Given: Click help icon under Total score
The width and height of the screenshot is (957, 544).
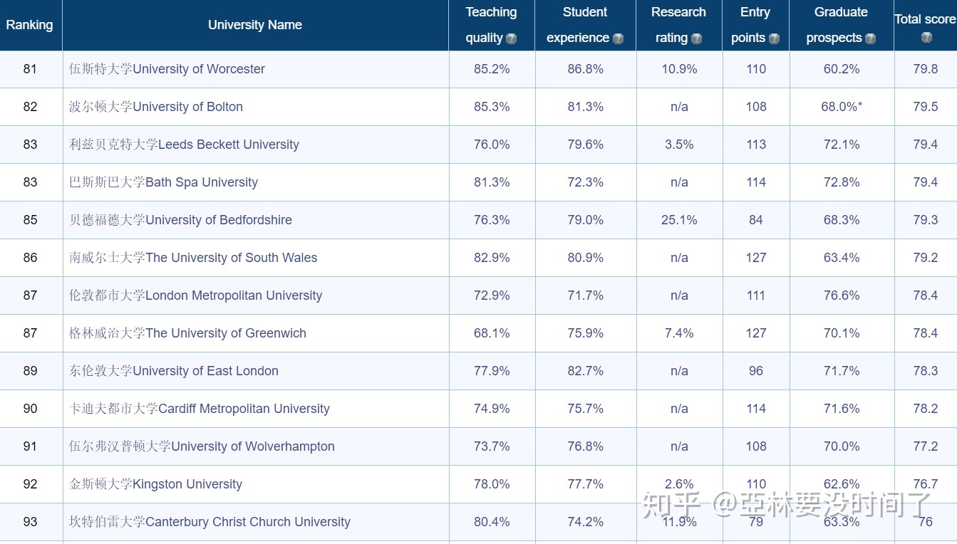Looking at the screenshot, I should click(x=926, y=38).
